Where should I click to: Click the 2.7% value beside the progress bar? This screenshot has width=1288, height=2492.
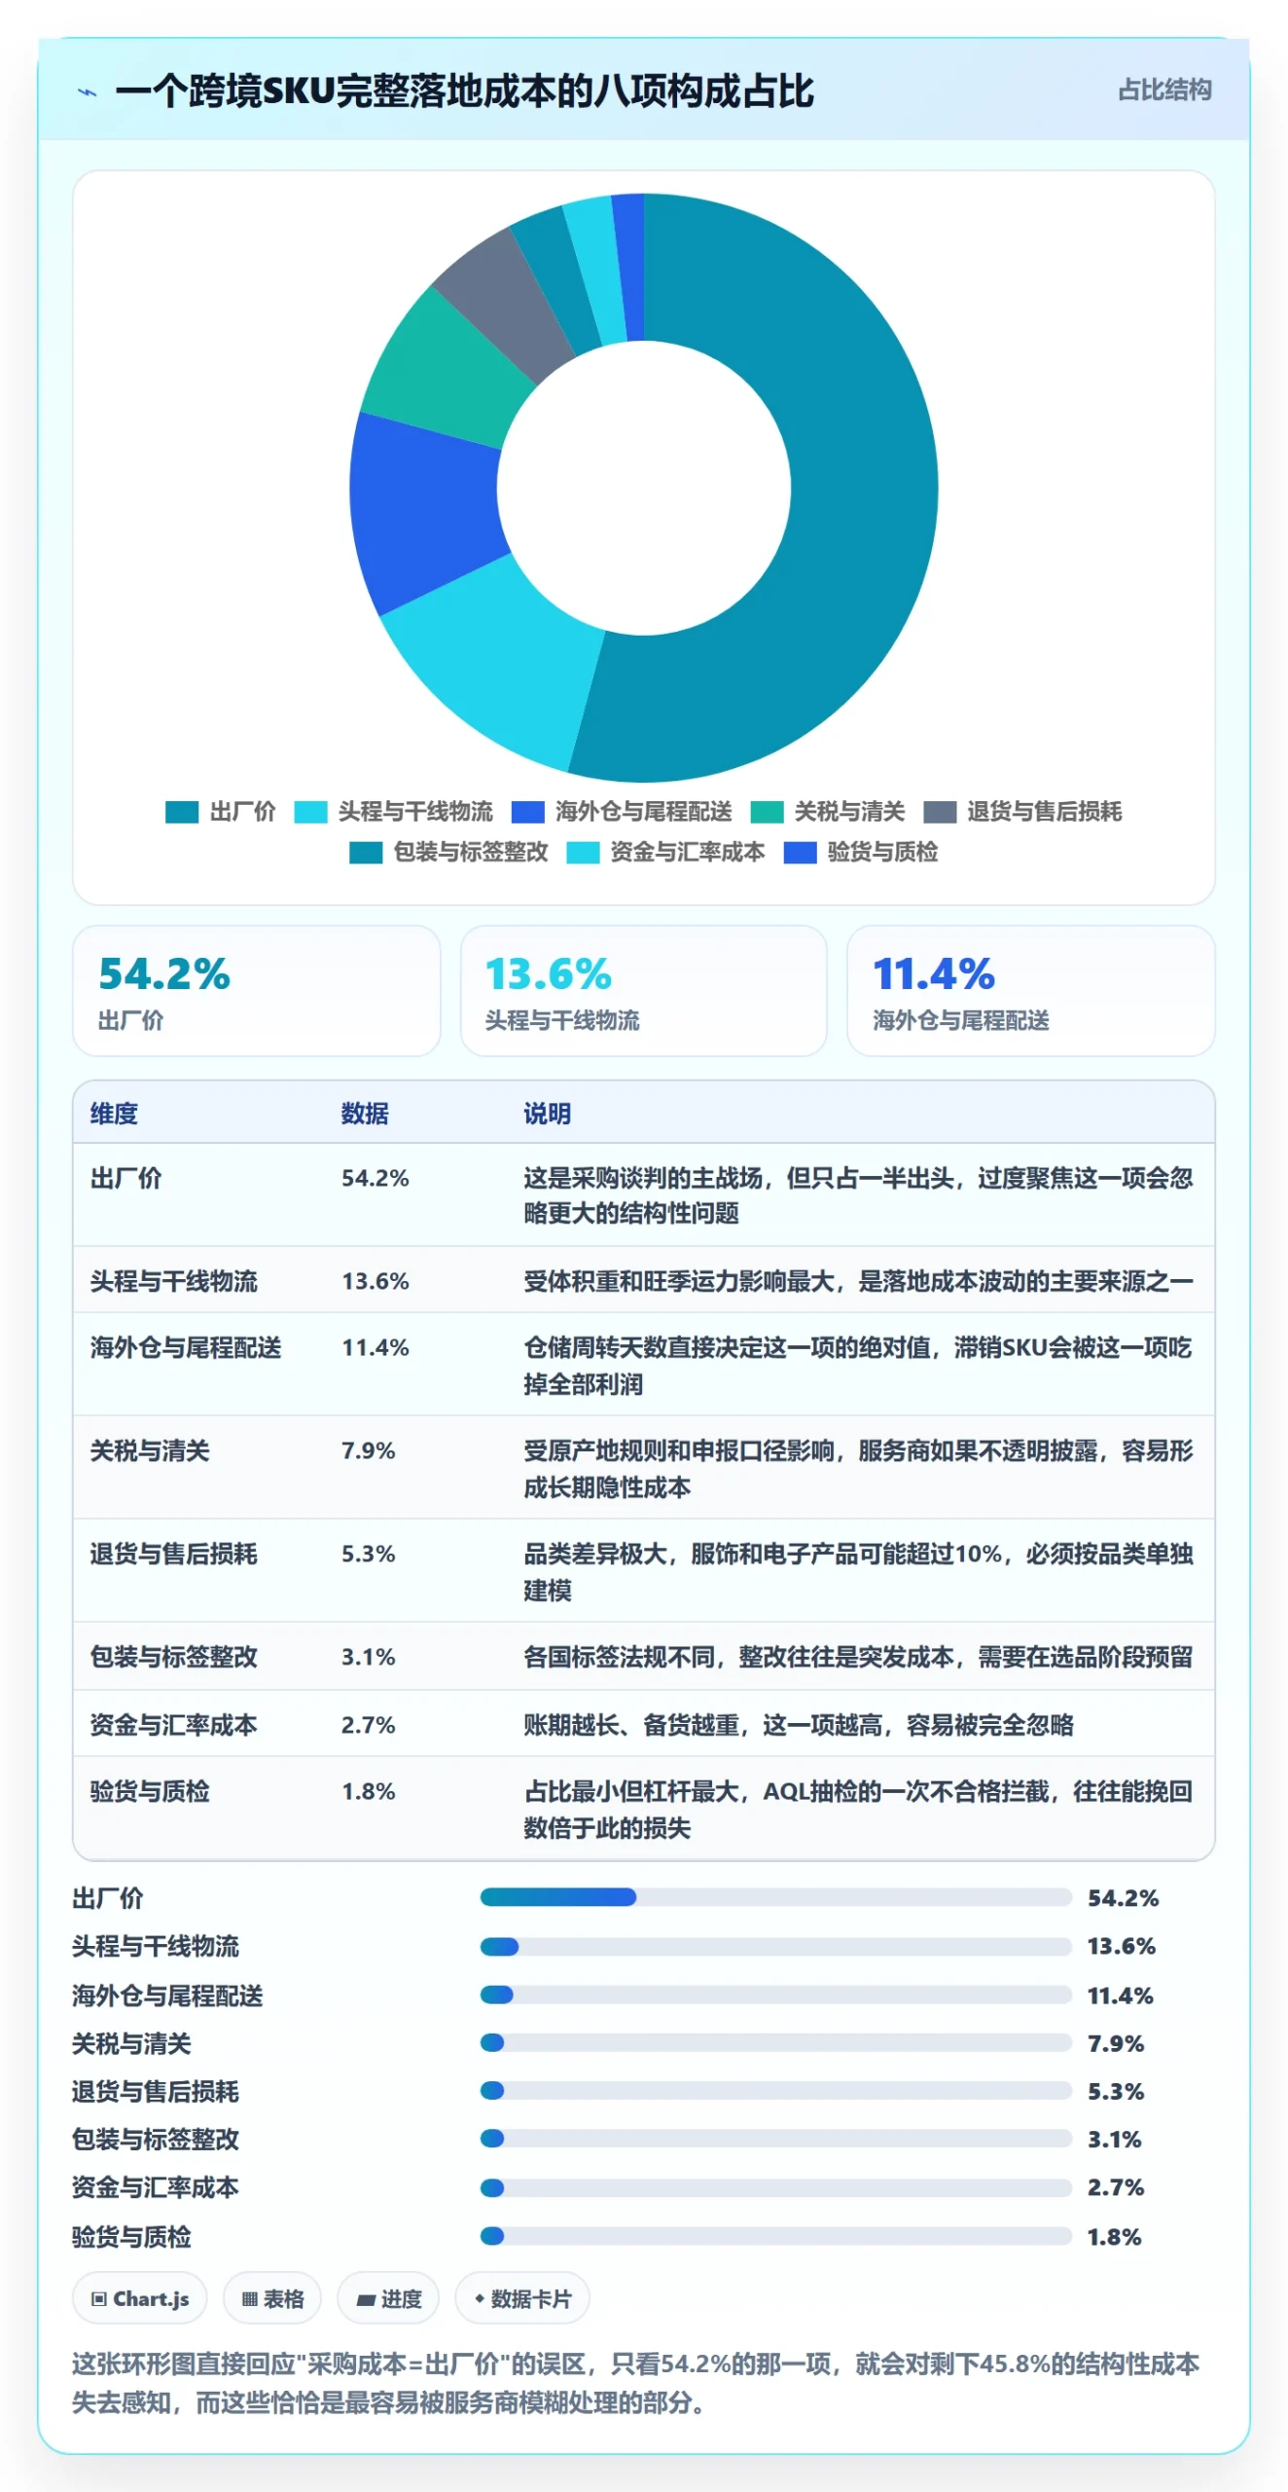tap(1115, 2187)
